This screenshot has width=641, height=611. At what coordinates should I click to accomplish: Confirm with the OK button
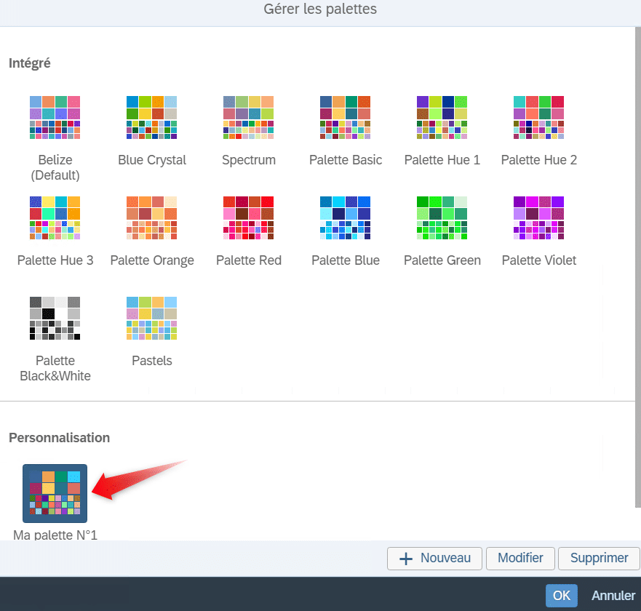coord(562,596)
